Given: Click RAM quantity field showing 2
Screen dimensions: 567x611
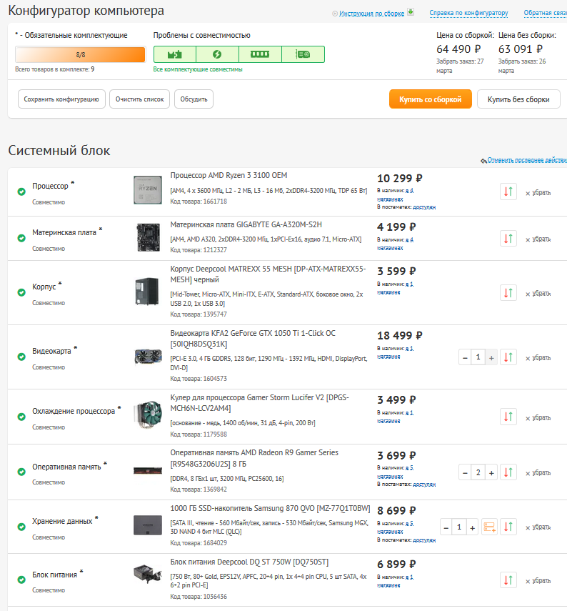Looking at the screenshot, I should point(478,472).
